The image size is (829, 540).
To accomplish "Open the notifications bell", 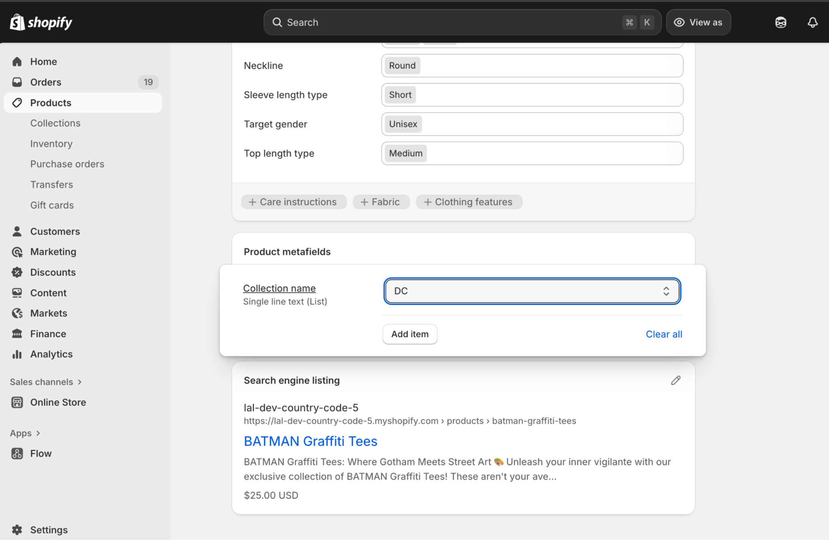I will (812, 22).
